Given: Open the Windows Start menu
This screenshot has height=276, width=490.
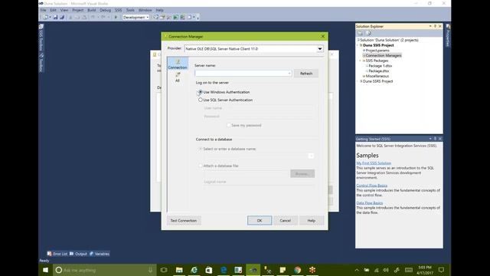Looking at the screenshot, I should pyautogui.click(x=46, y=270).
